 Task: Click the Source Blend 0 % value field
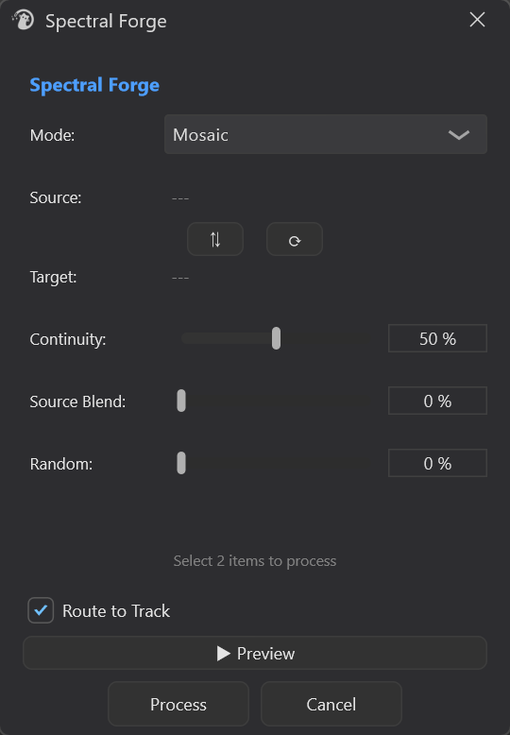tap(437, 401)
